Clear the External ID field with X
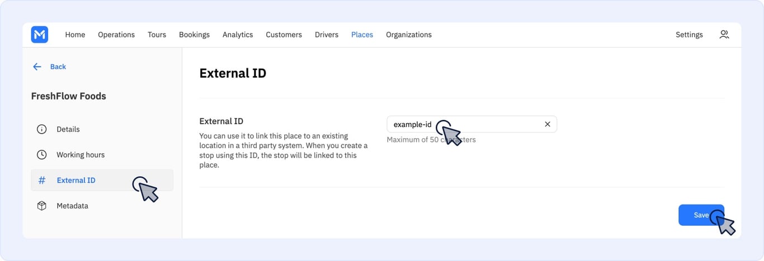Viewport: 764px width, 261px height. [548, 124]
